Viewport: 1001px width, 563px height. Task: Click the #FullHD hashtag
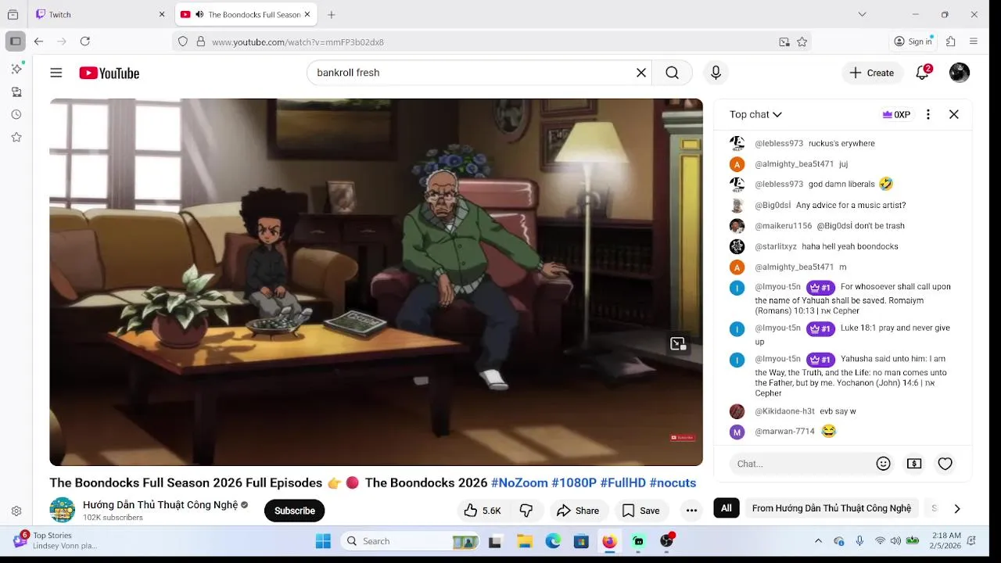click(x=623, y=482)
